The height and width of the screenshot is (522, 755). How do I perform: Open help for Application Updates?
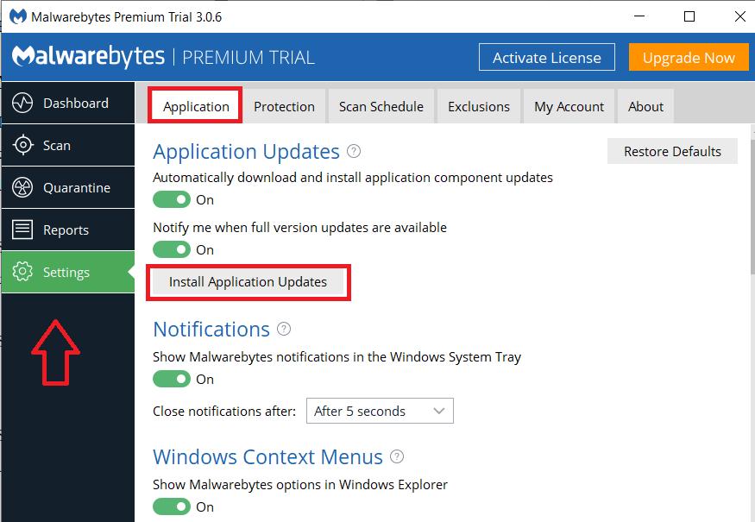(354, 151)
